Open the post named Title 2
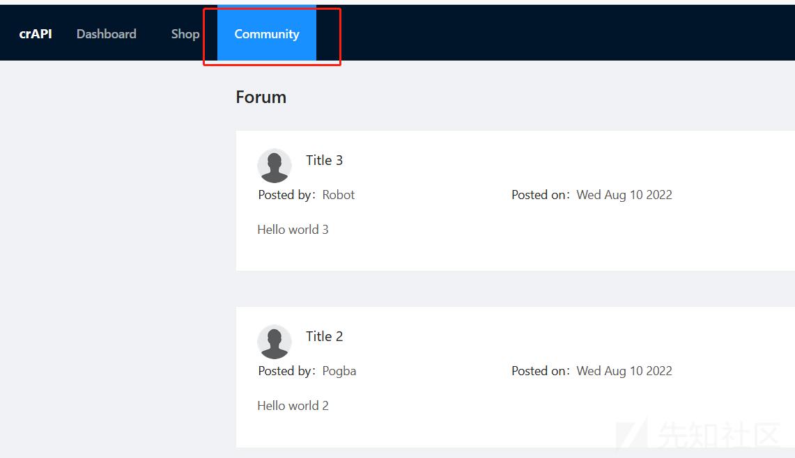This screenshot has height=458, width=795. tap(324, 336)
